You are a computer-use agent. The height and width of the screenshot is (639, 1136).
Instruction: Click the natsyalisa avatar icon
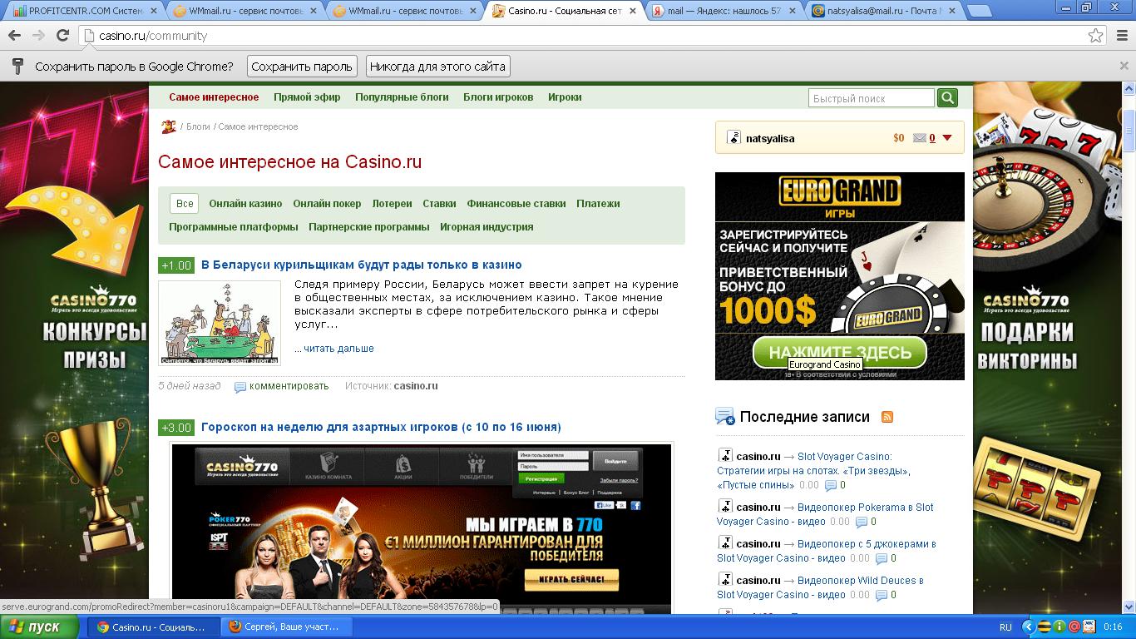coord(733,138)
